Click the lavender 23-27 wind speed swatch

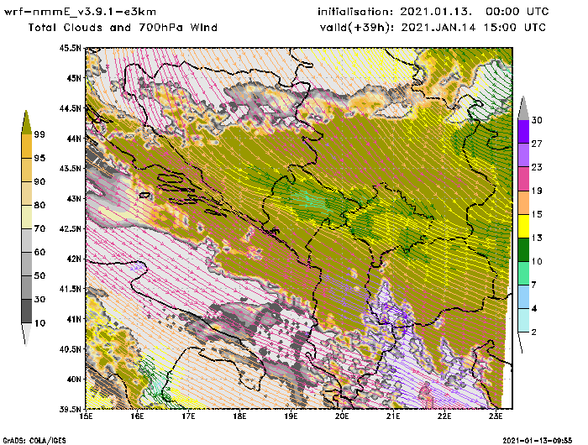point(523,154)
